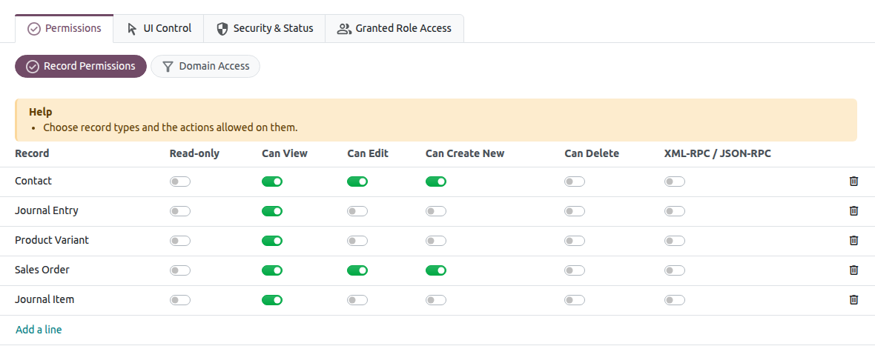
Task: Enable Can Create New for Journal Entry
Action: pos(436,211)
